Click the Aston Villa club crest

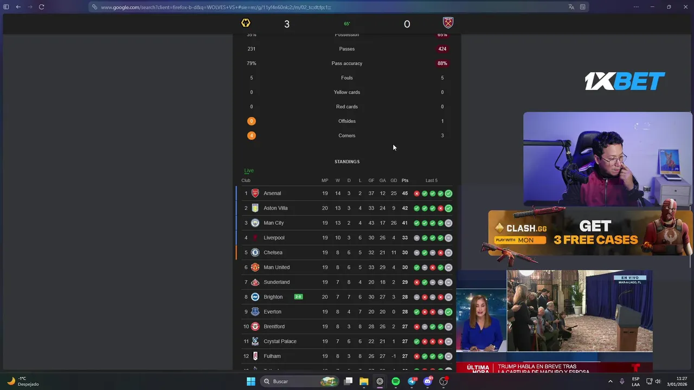[255, 208]
